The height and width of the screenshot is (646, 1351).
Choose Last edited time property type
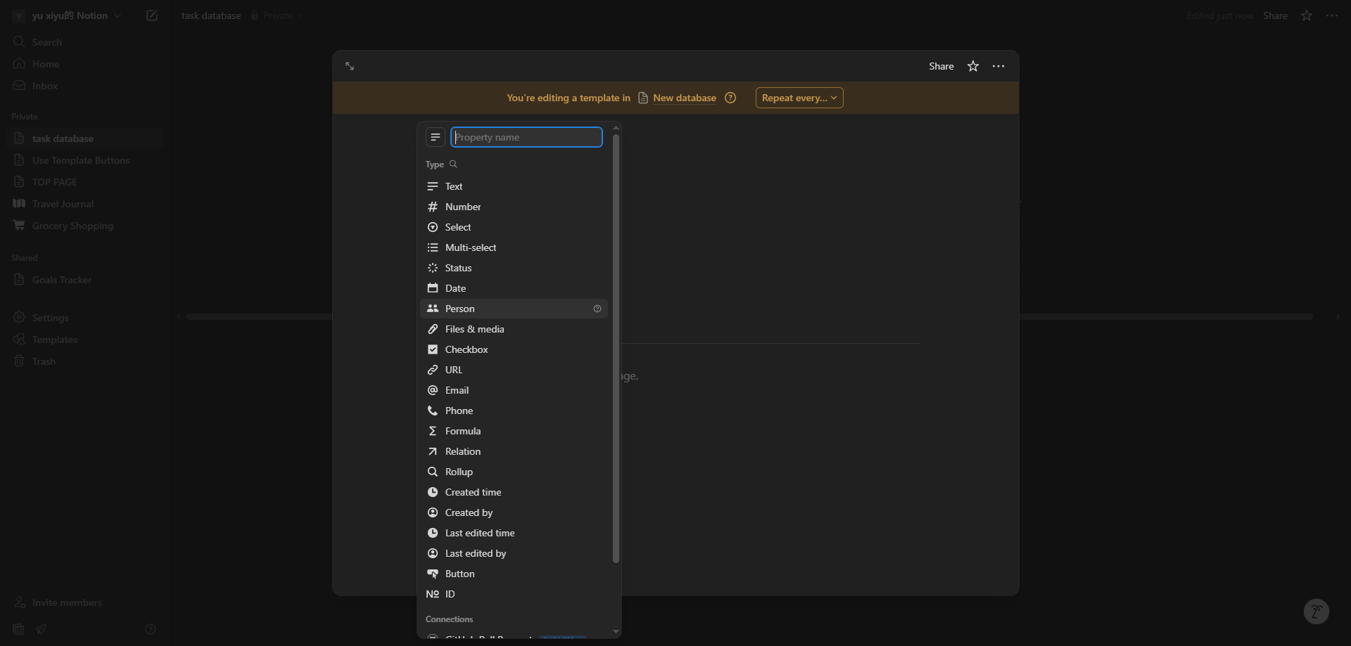(x=514, y=533)
